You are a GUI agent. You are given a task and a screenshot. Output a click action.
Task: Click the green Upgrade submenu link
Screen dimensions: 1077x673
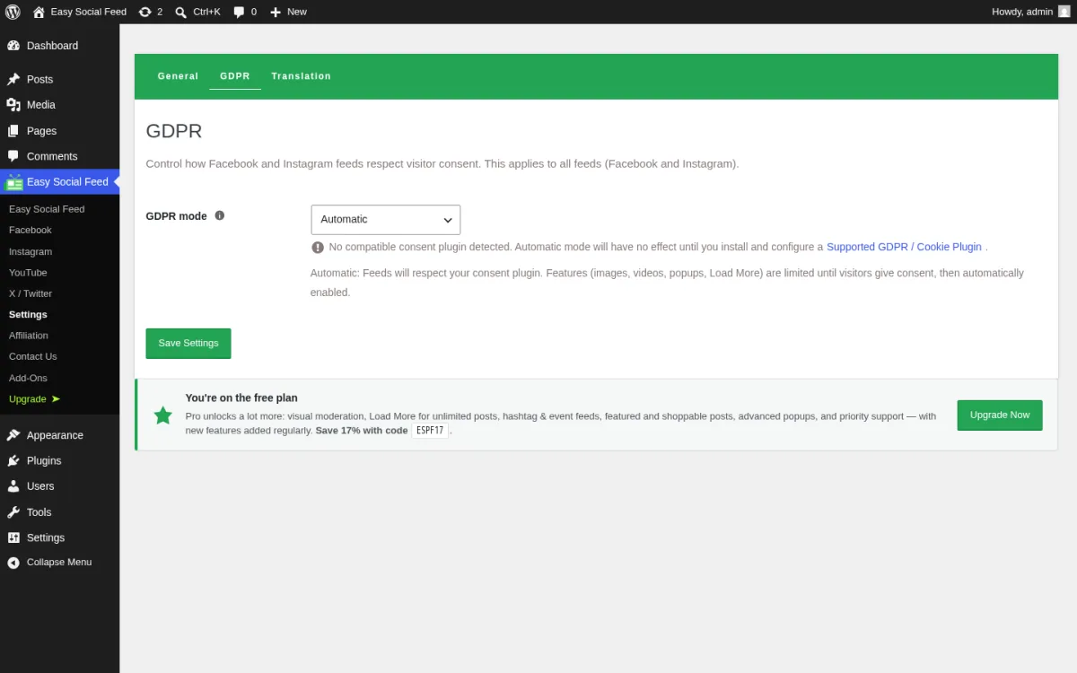pyautogui.click(x=34, y=399)
